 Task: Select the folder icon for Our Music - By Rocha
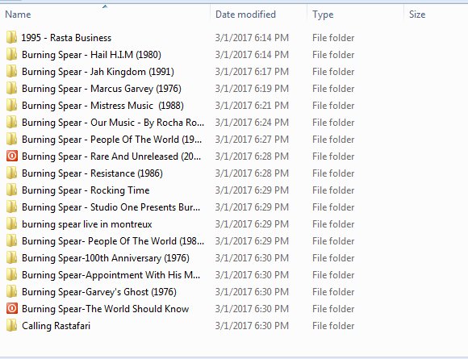(x=11, y=123)
